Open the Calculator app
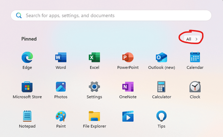This screenshot has width=223, height=137. (161, 87)
